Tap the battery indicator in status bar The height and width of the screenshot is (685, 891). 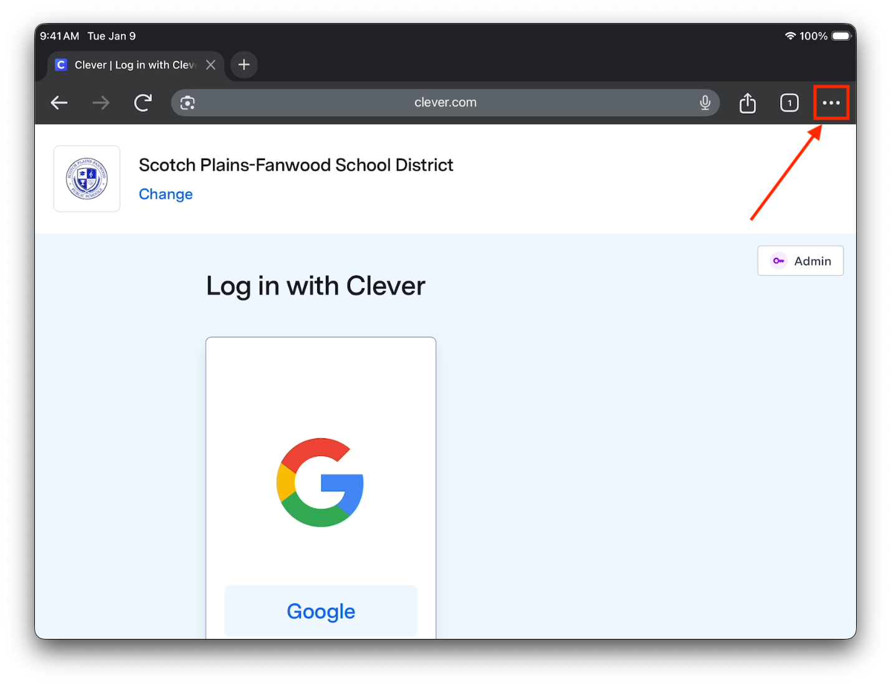tap(841, 36)
